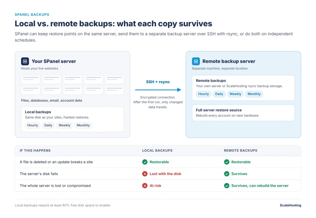Click the Survives status text in disk fails row
The height and width of the screenshot is (218, 316).
[x=239, y=174]
